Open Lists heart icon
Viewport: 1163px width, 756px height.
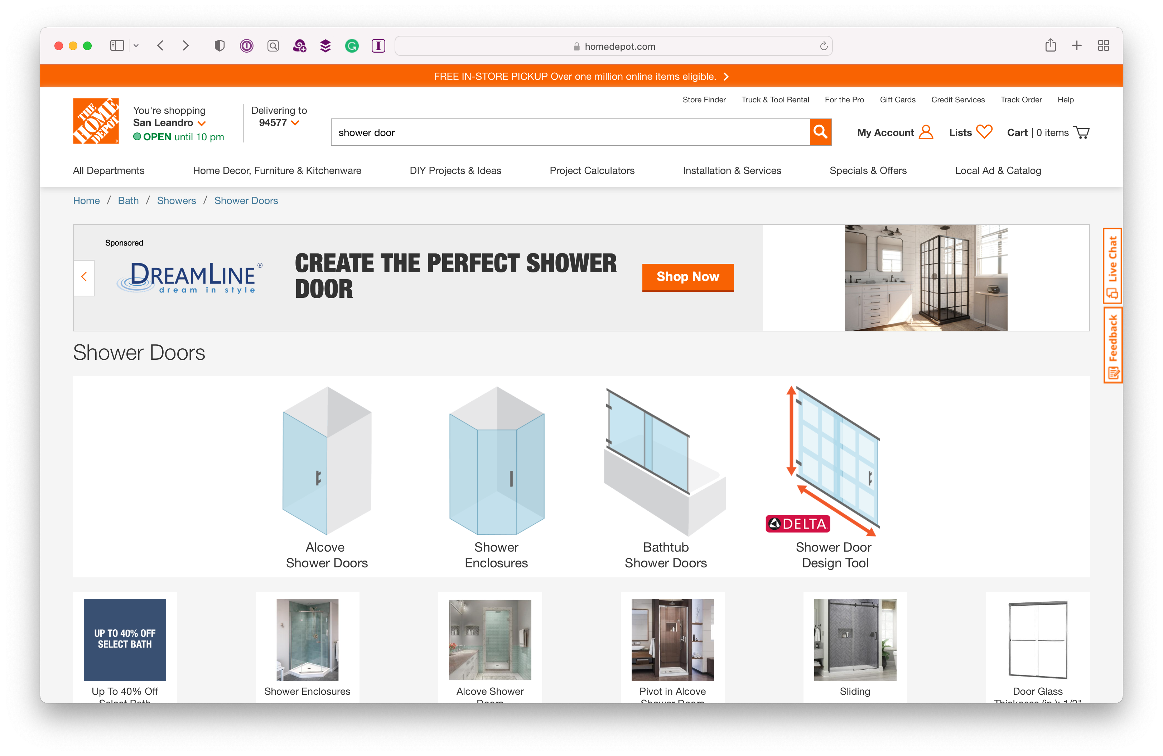pos(984,132)
